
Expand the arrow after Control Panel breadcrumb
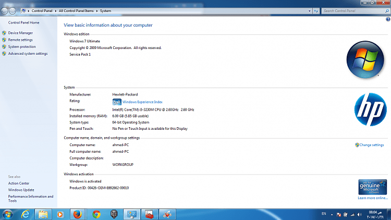pos(56,11)
